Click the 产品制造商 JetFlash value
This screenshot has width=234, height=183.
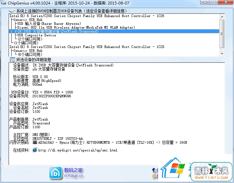[40, 119]
